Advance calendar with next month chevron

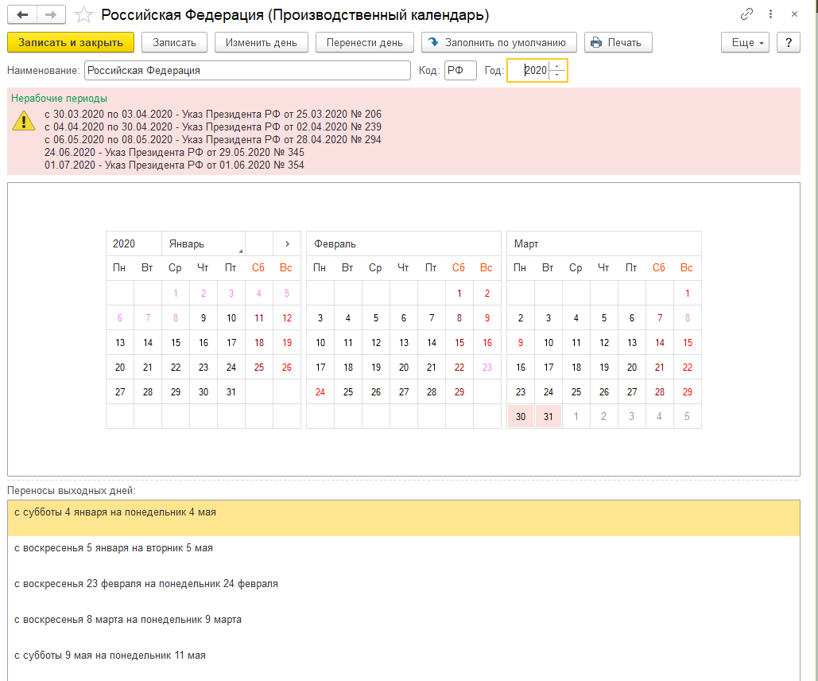[x=287, y=243]
